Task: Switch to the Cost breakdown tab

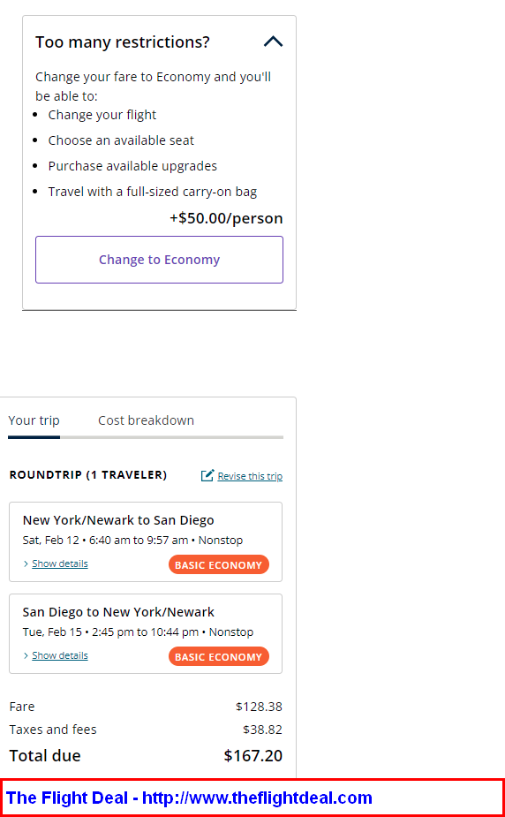Action: click(147, 420)
